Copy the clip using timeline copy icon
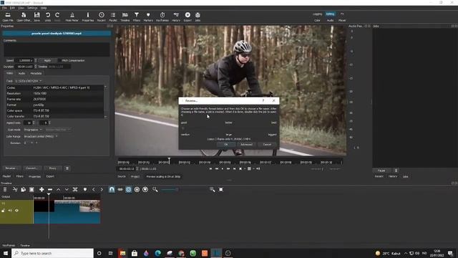 coord(23,189)
